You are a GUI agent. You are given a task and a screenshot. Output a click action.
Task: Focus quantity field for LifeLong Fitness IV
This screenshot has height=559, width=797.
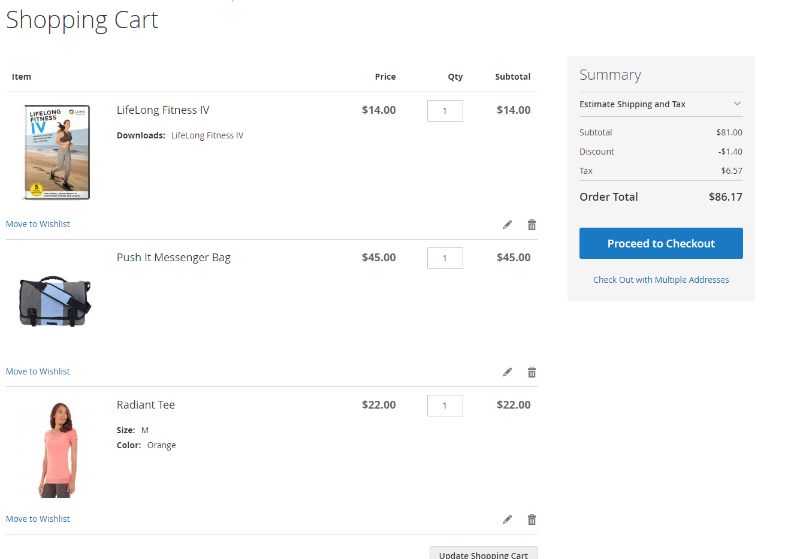[445, 111]
